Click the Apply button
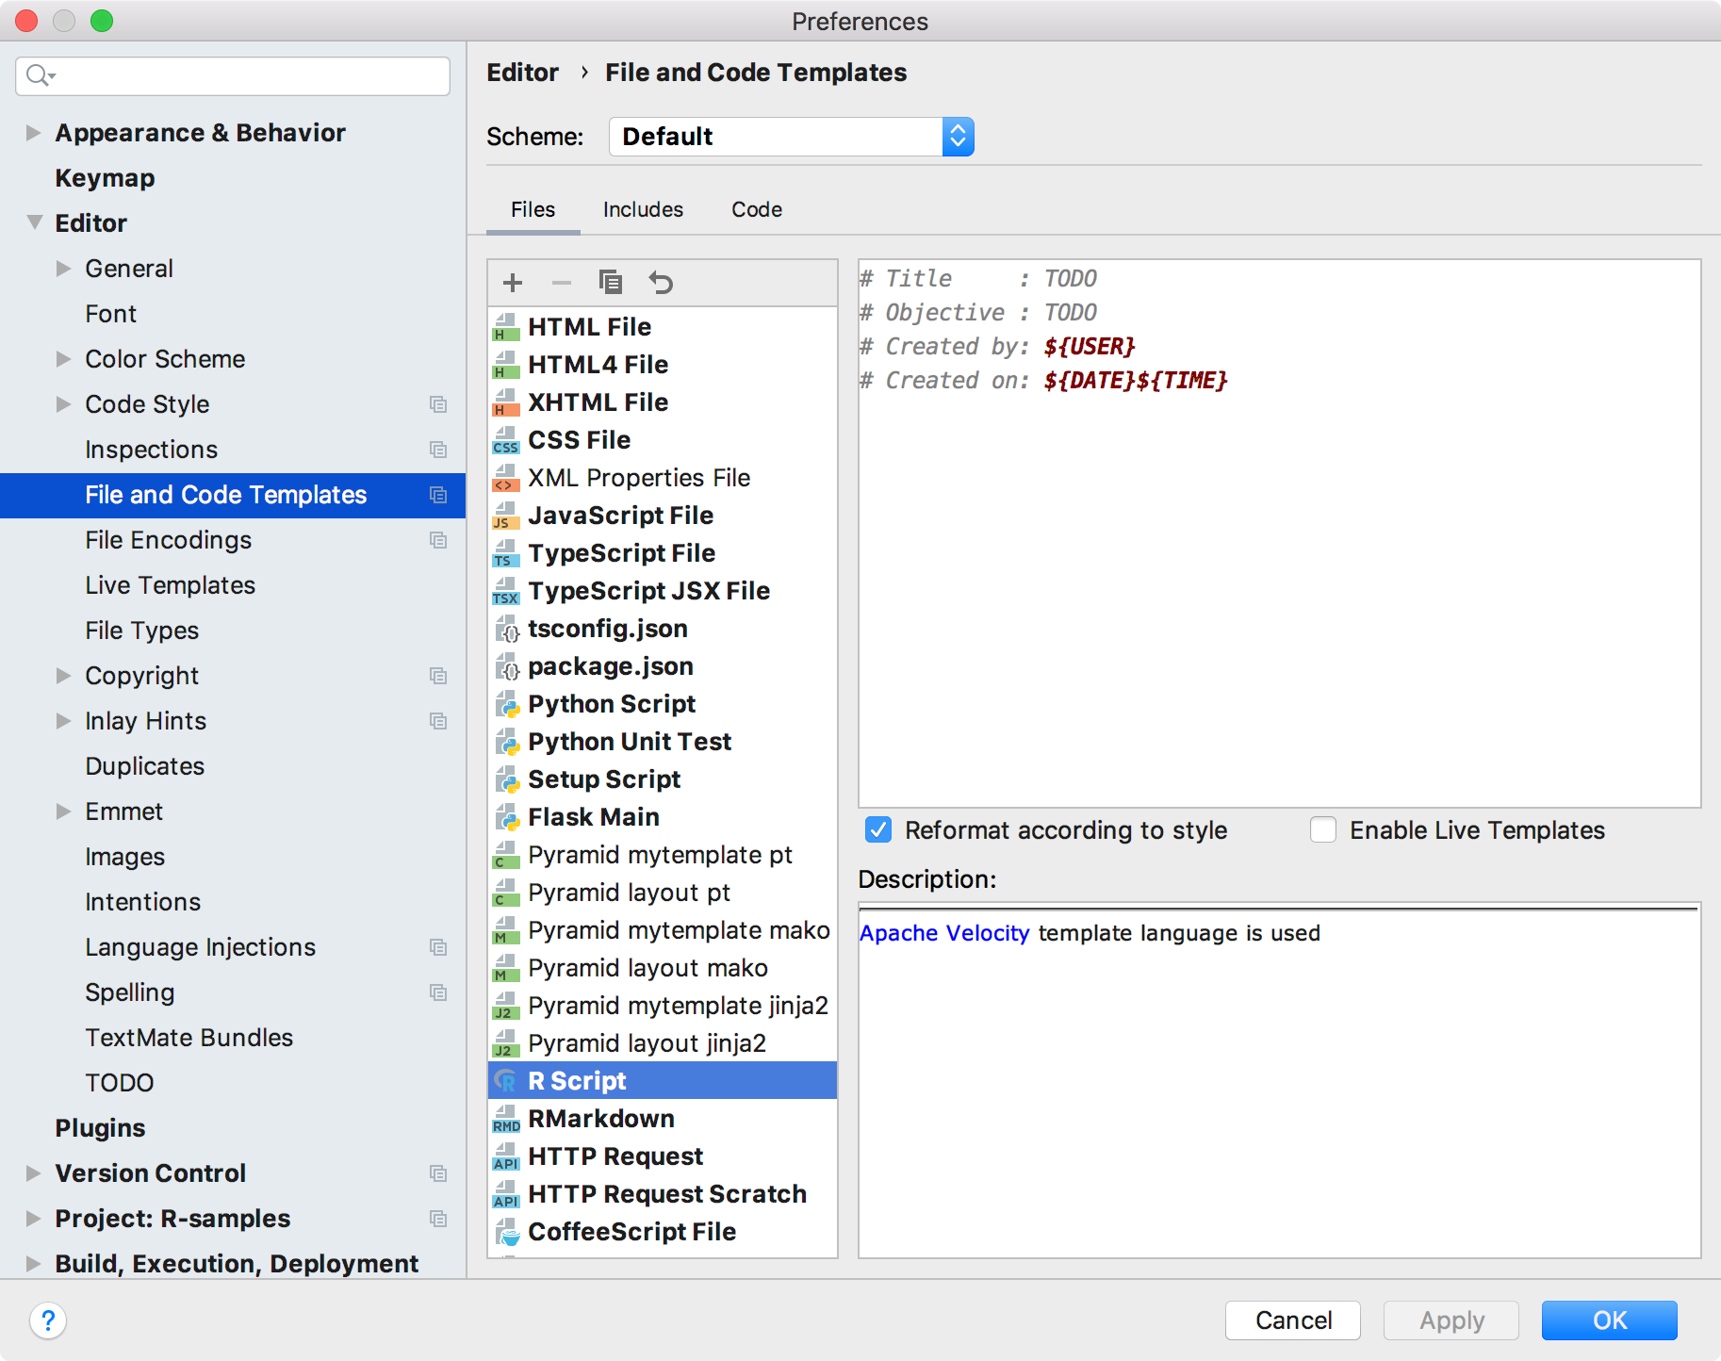This screenshot has width=1721, height=1361. pos(1450,1320)
